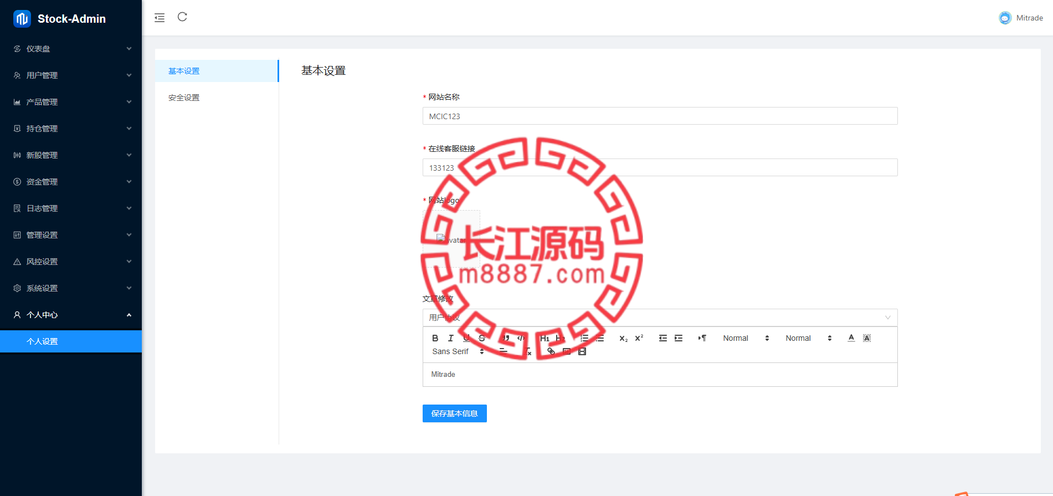Open the text background color picker
This screenshot has height=496, width=1053.
click(x=867, y=338)
